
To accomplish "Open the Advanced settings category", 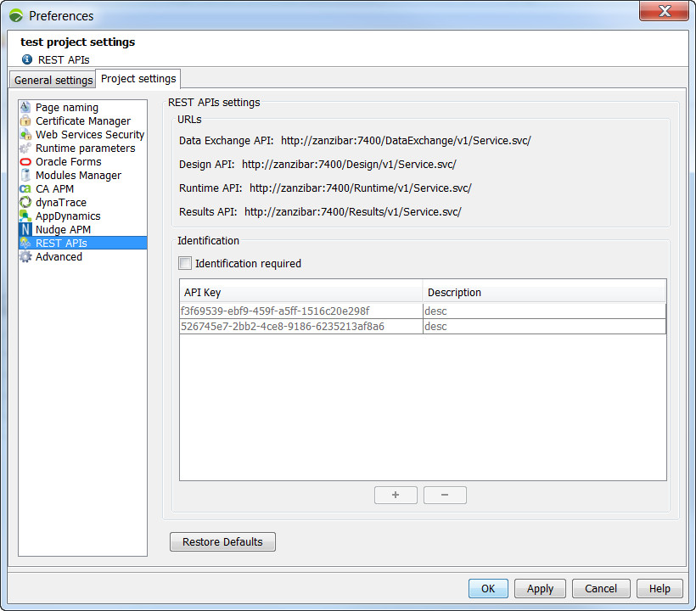I will point(59,257).
